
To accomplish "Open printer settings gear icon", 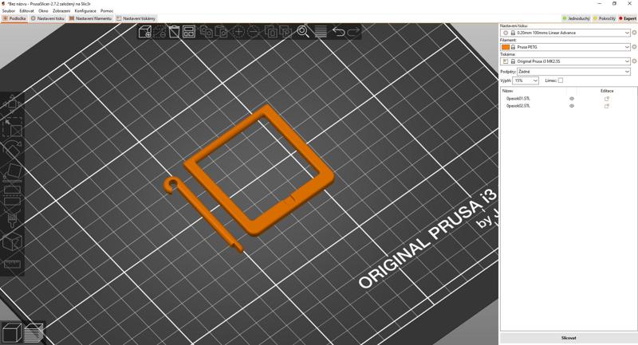I will pos(634,61).
